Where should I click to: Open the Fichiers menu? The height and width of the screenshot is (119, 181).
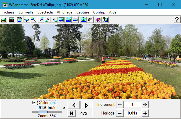8,12
